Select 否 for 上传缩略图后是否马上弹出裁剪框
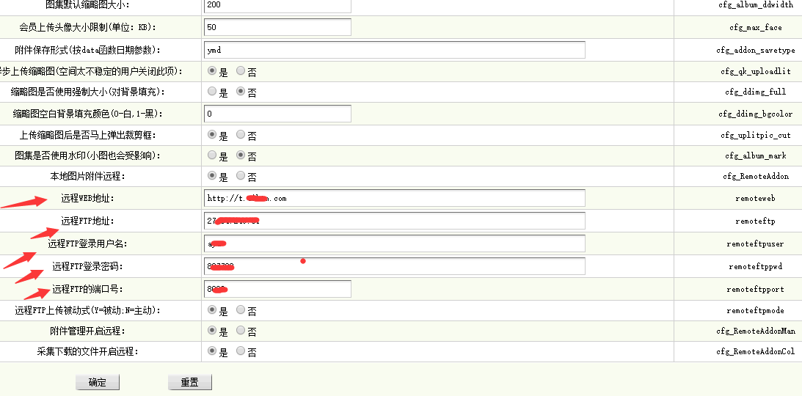Image resolution: width=802 pixels, height=396 pixels. tap(241, 134)
